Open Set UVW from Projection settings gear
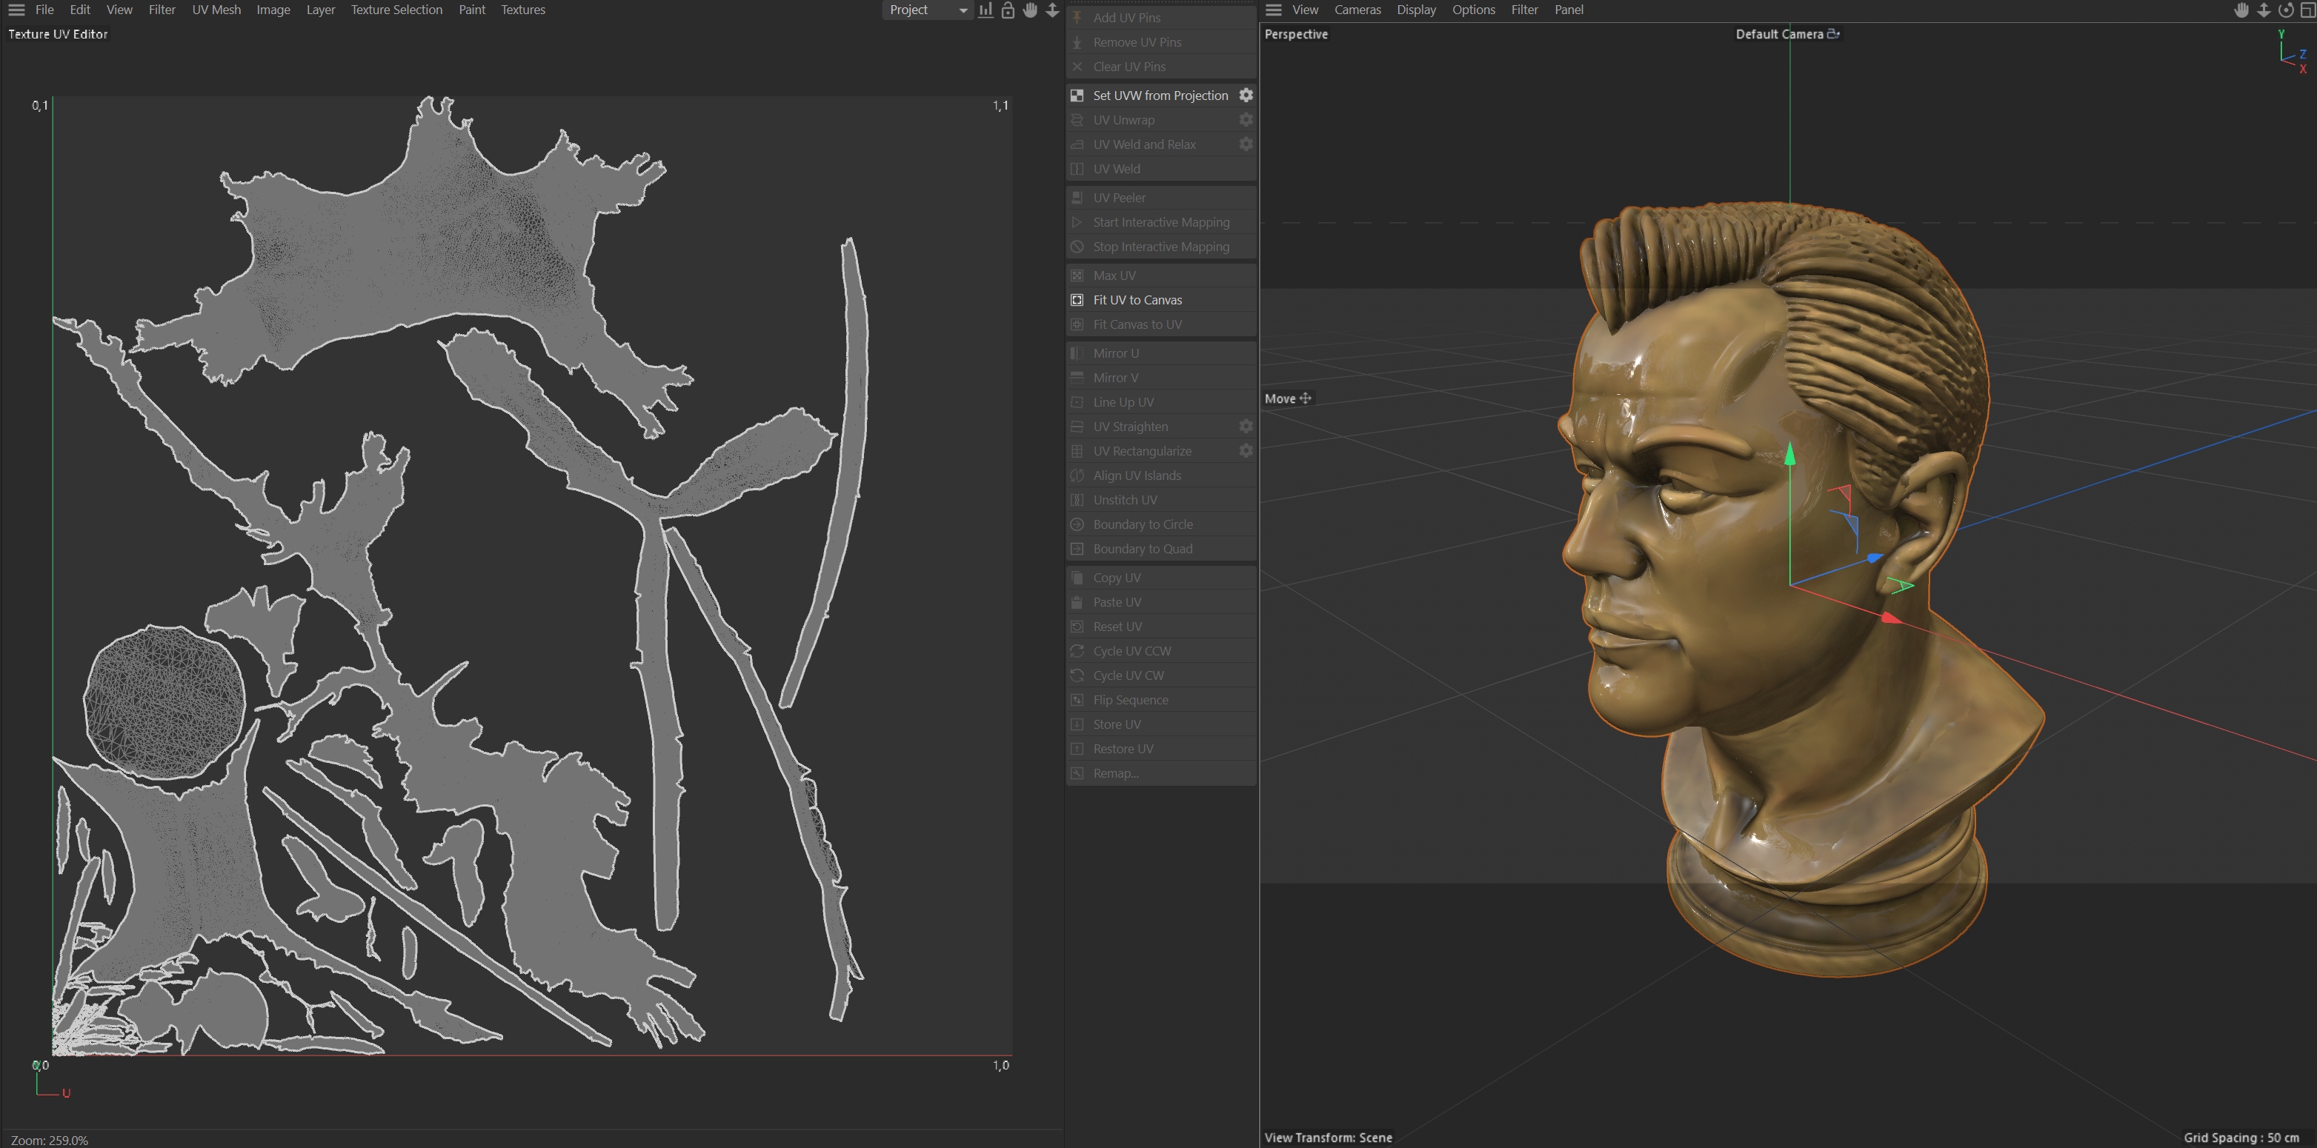This screenshot has height=1148, width=2317. [x=1246, y=96]
